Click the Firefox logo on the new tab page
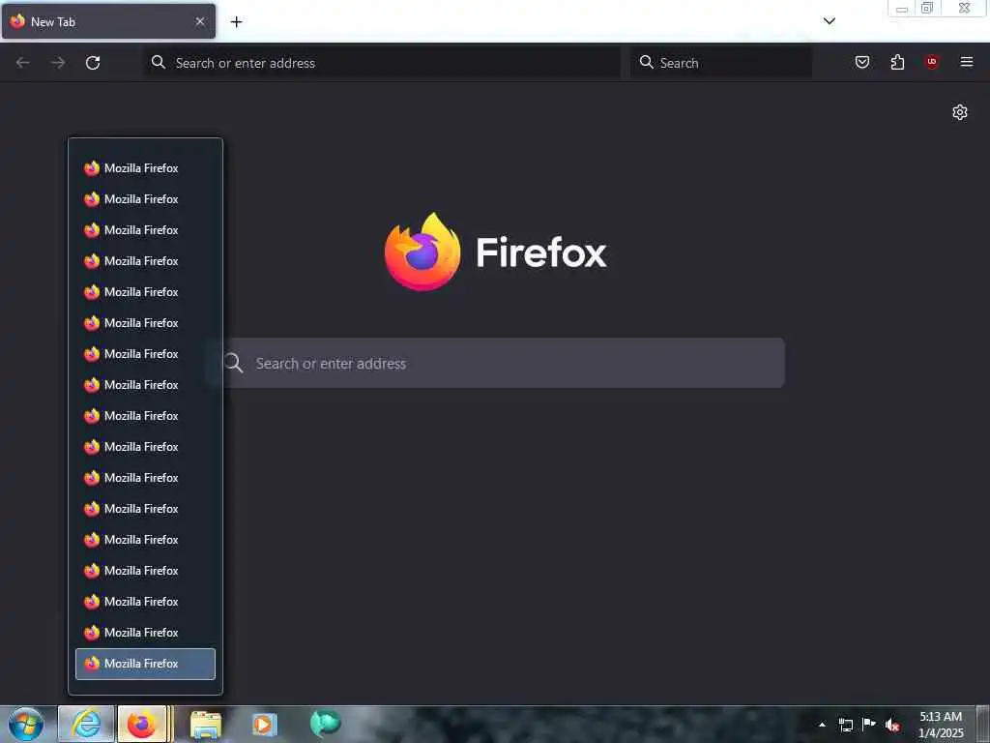This screenshot has height=743, width=990. tap(496, 253)
